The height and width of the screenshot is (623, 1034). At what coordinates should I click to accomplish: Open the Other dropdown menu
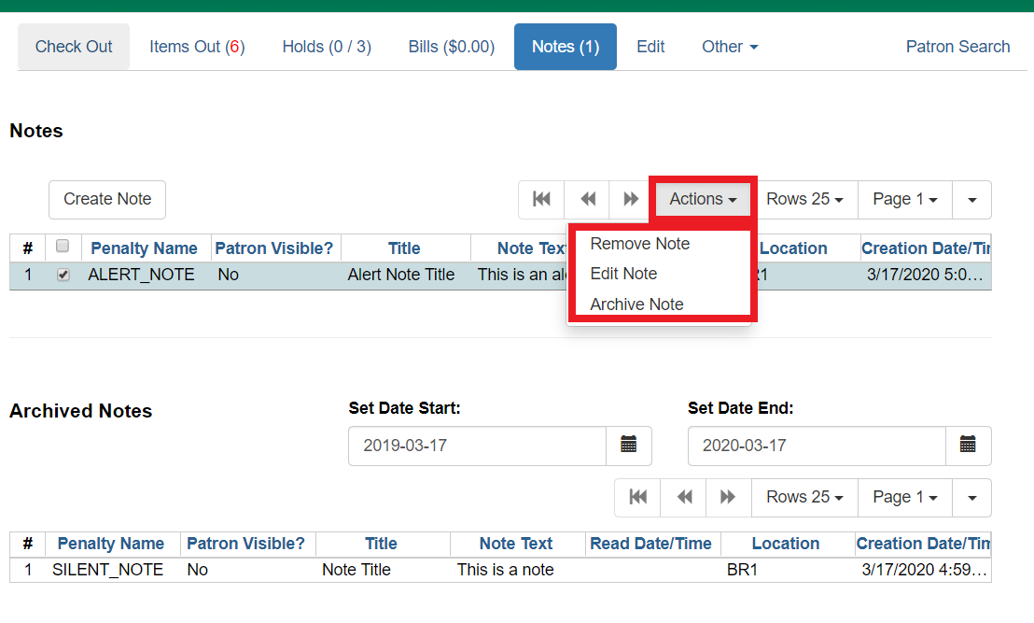click(729, 47)
